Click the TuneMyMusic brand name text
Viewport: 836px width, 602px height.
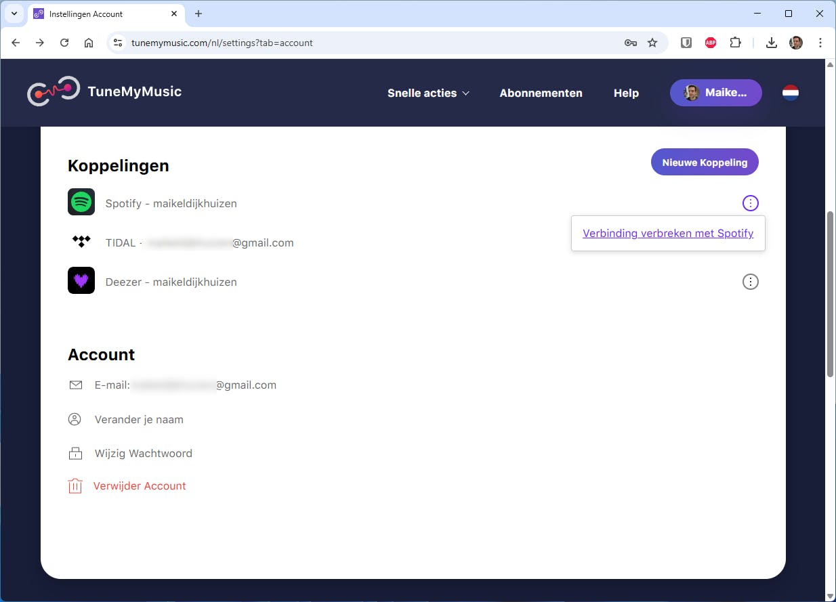point(135,91)
